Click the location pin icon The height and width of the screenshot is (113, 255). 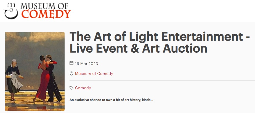click(71, 74)
